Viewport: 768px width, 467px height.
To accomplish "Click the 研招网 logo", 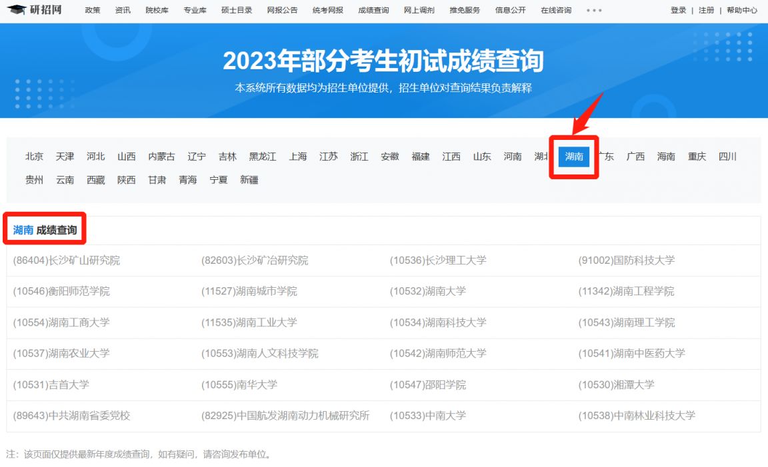I will point(35,10).
